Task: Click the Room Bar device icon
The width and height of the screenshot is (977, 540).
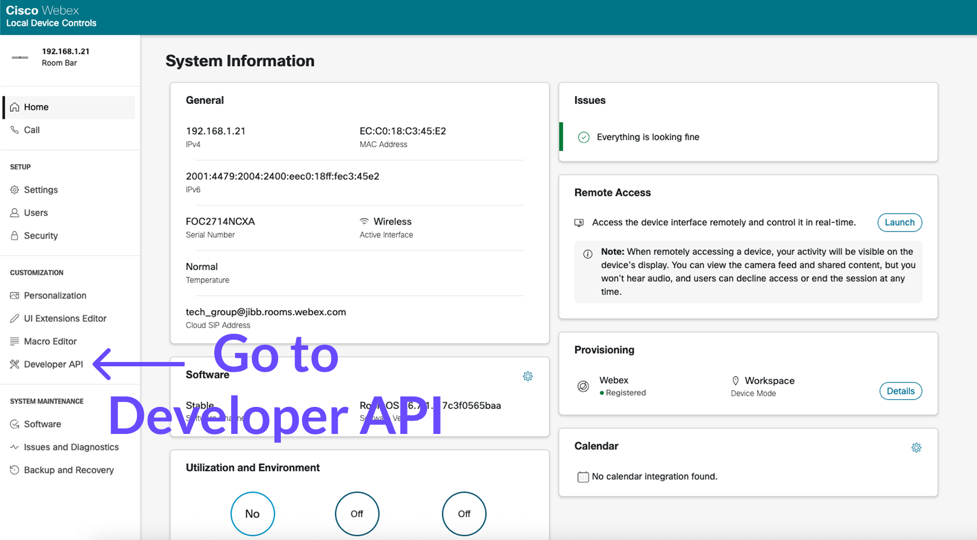Action: pos(20,57)
